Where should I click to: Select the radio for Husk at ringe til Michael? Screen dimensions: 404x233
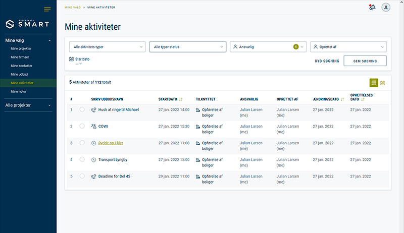click(82, 109)
